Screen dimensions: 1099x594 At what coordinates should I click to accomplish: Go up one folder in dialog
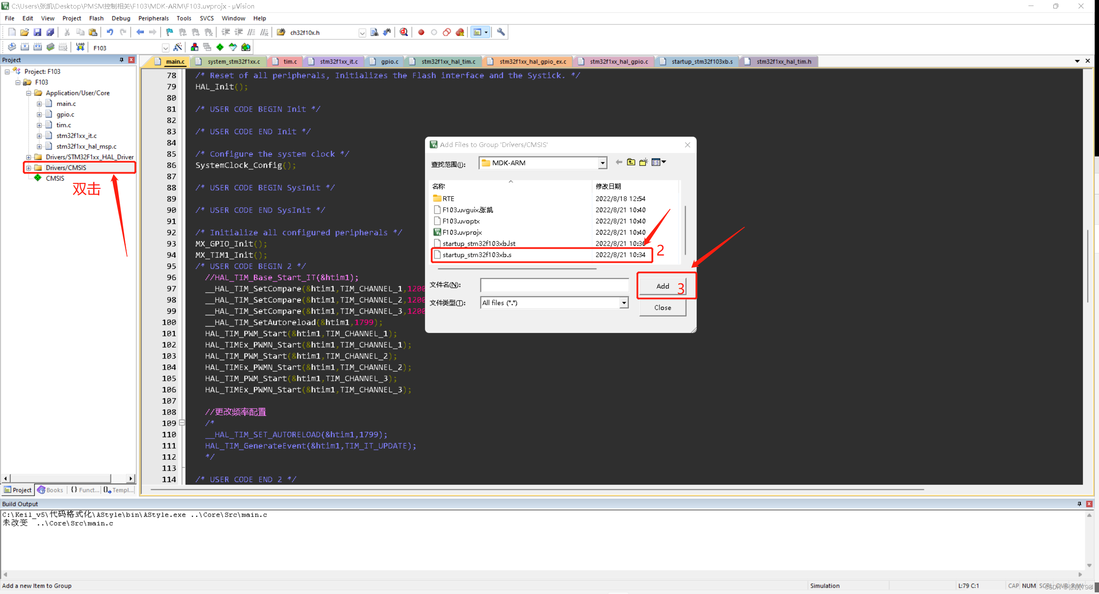631,162
